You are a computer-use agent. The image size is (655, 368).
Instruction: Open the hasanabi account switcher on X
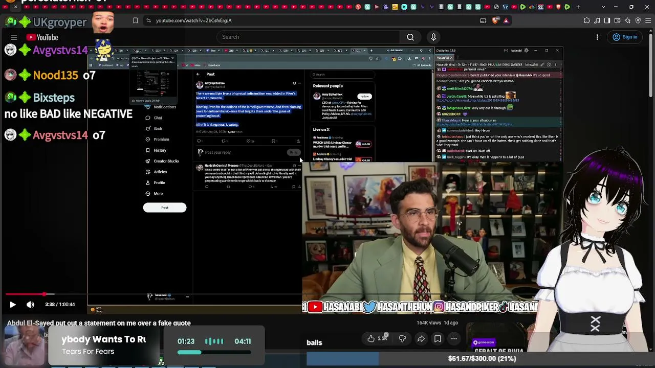(169, 297)
